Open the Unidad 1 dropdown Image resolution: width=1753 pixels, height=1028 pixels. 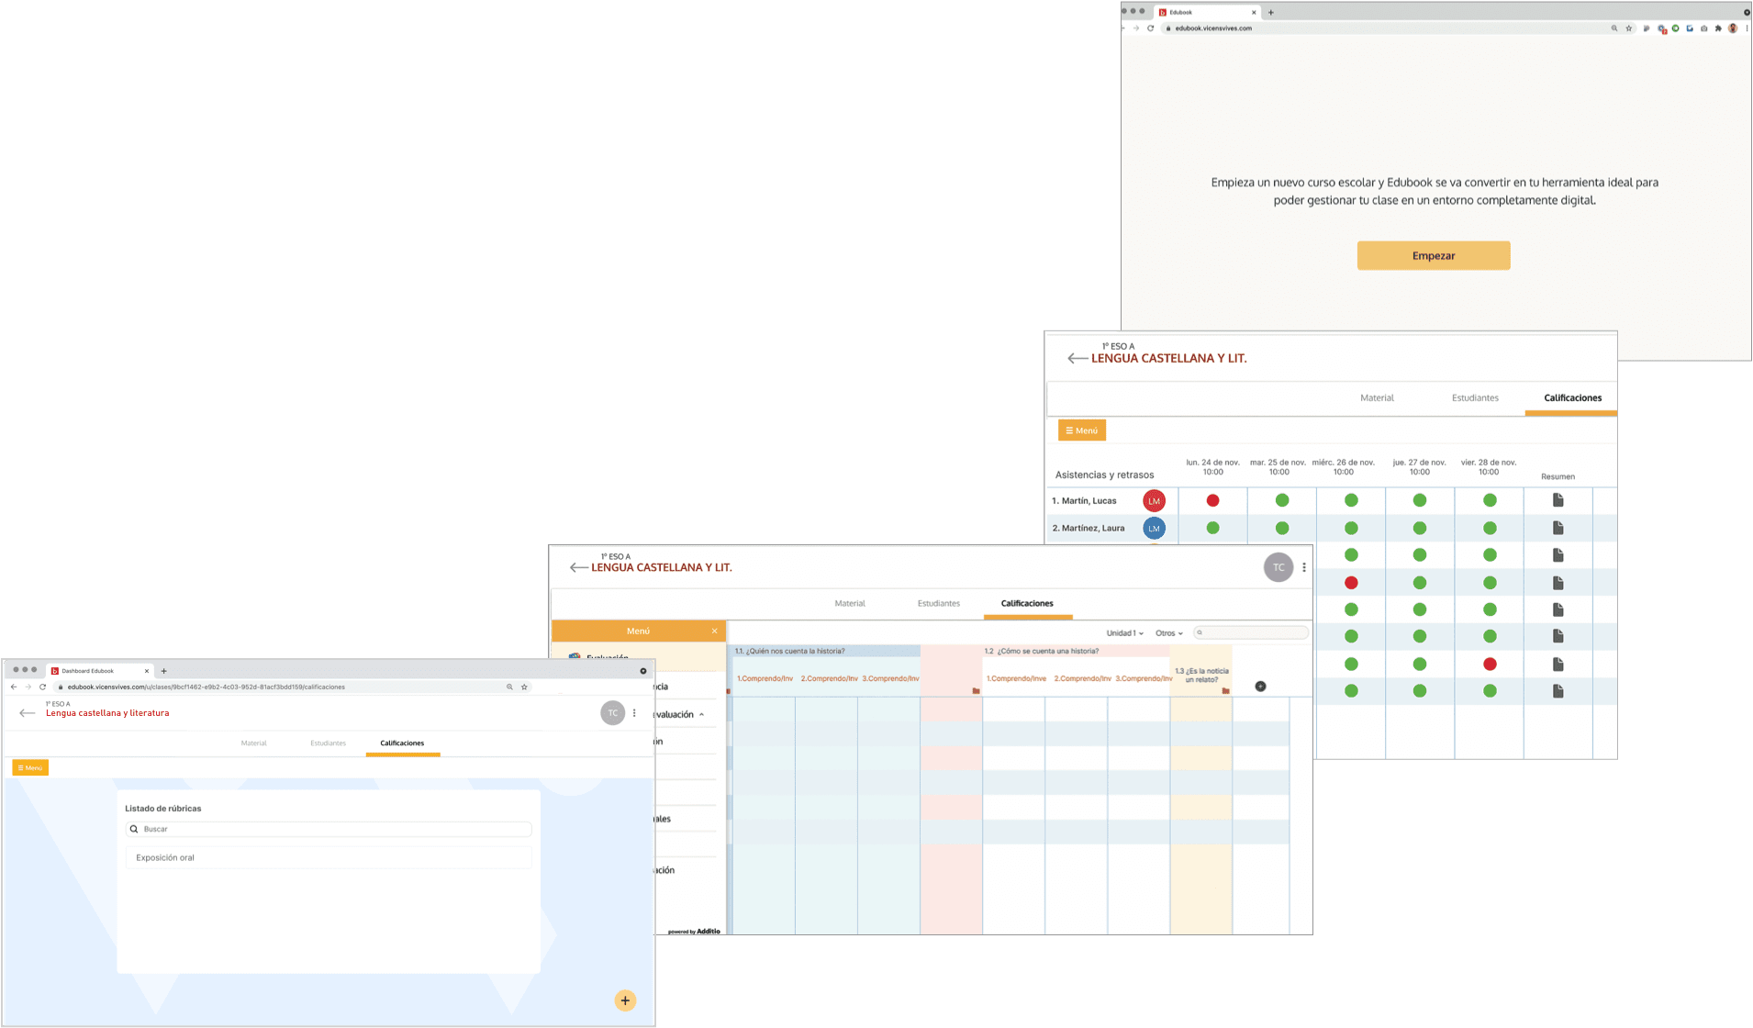pyautogui.click(x=1124, y=633)
